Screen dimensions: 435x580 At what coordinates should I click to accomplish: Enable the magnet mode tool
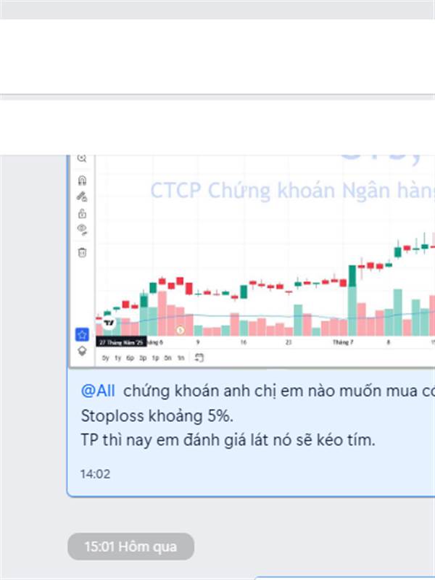coord(82,180)
